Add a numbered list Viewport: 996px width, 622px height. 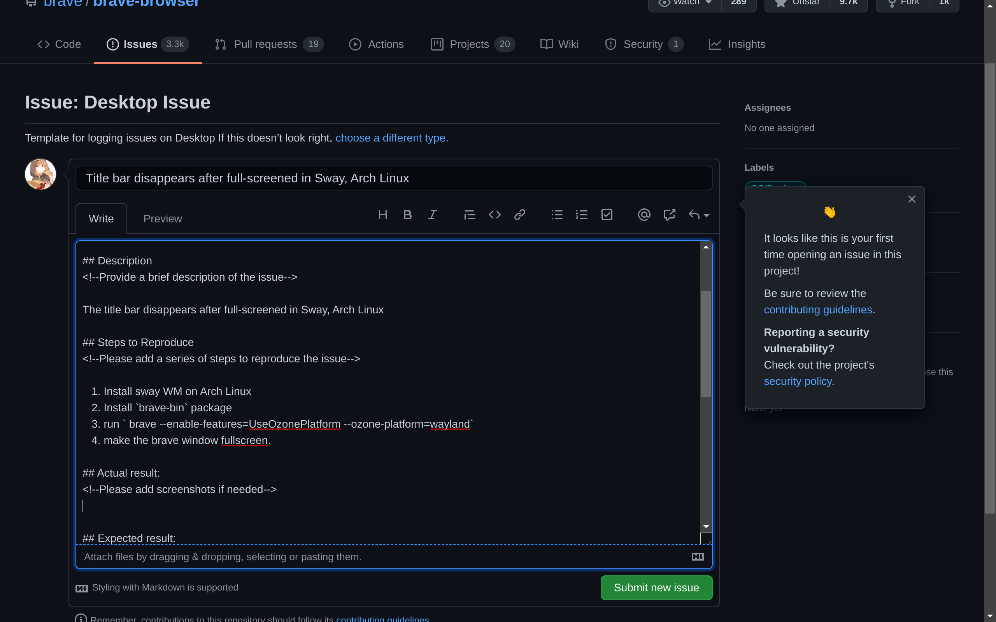coord(582,214)
